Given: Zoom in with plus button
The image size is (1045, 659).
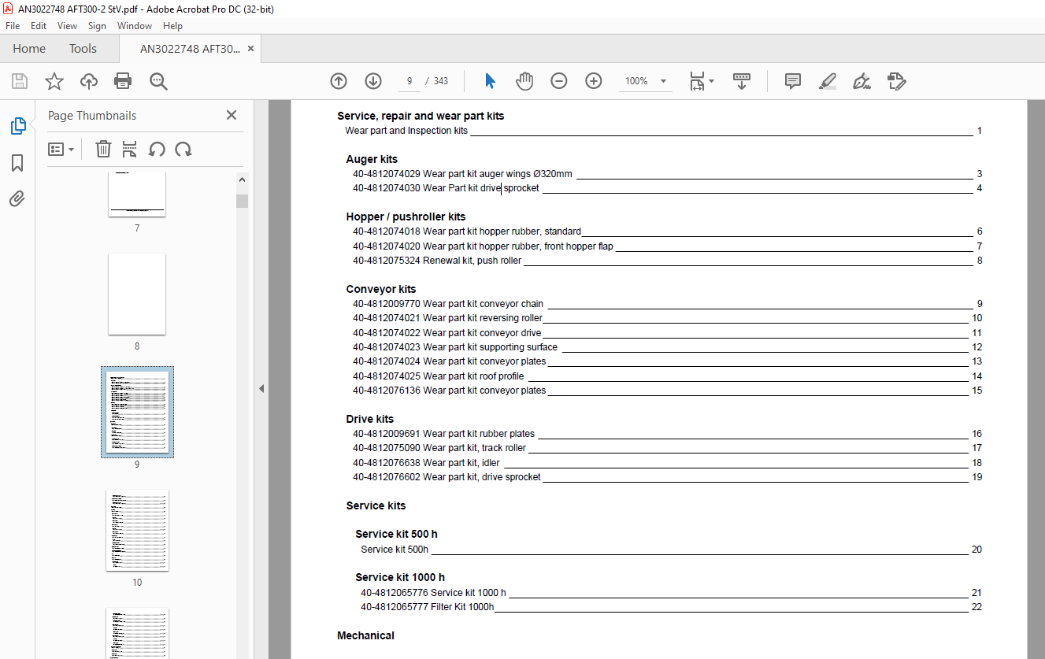Looking at the screenshot, I should (594, 81).
